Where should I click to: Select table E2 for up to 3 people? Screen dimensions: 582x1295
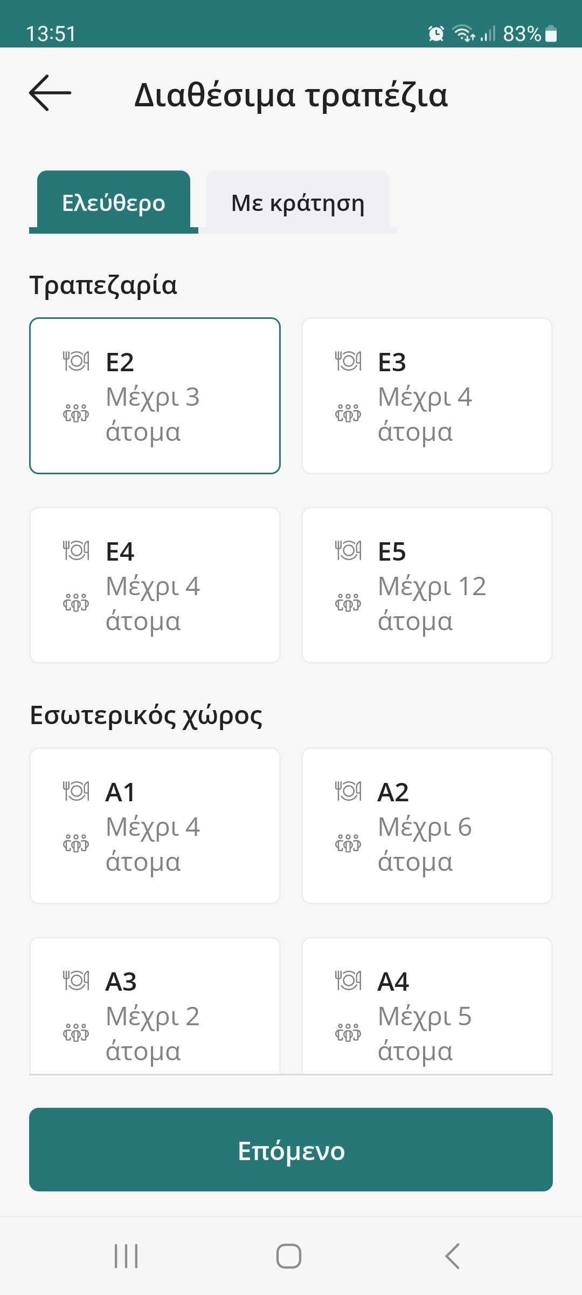coord(155,396)
